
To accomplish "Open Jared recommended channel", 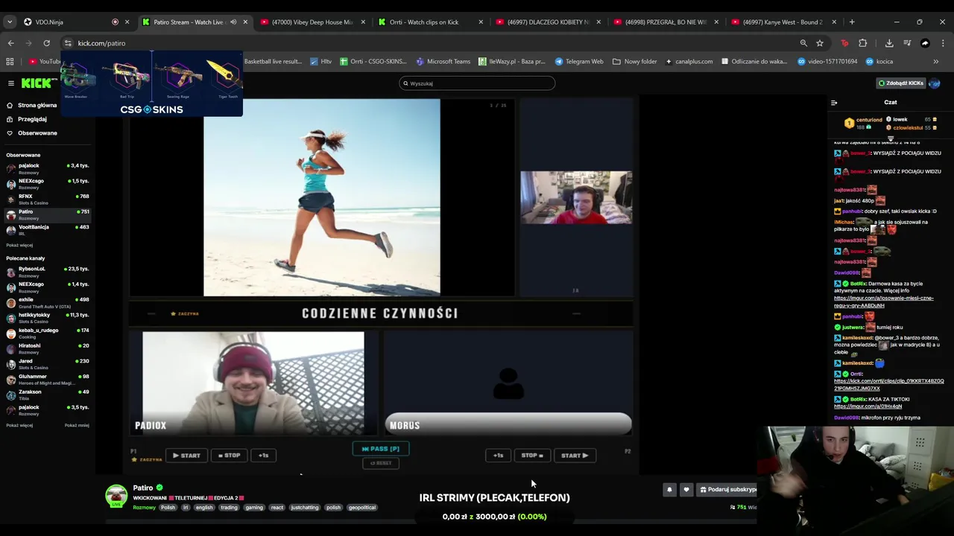I will 48,363.
